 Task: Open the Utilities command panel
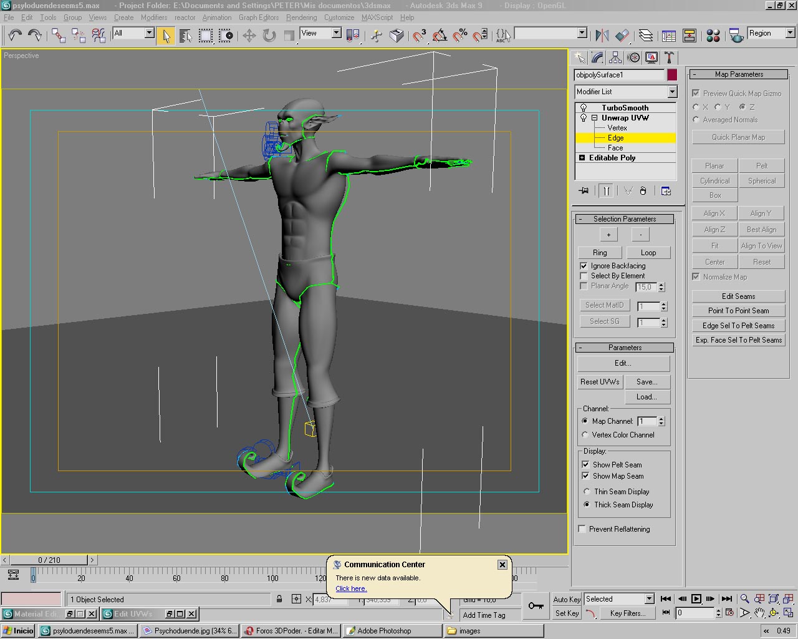tap(669, 58)
